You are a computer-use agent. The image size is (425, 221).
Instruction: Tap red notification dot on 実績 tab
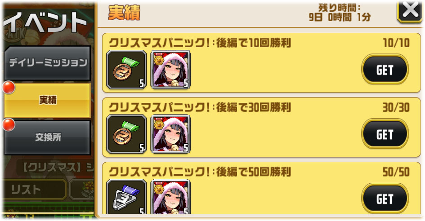(x=9, y=88)
